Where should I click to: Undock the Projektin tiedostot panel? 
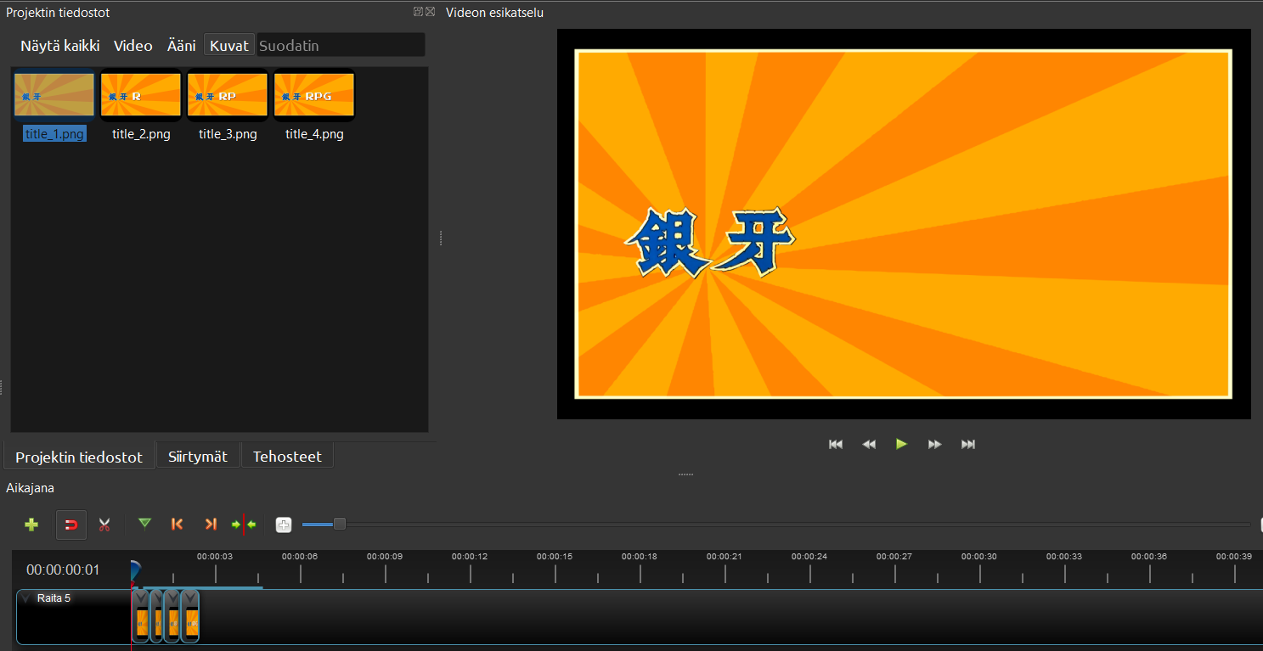(x=418, y=12)
